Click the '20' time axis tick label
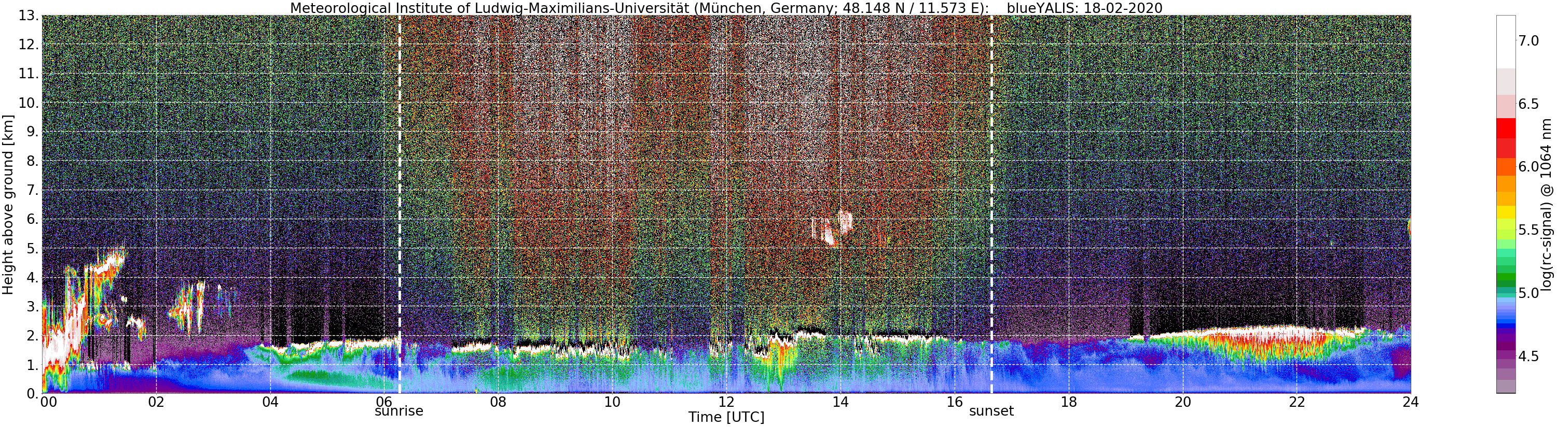This screenshot has height=427, width=1557. coord(1183,402)
